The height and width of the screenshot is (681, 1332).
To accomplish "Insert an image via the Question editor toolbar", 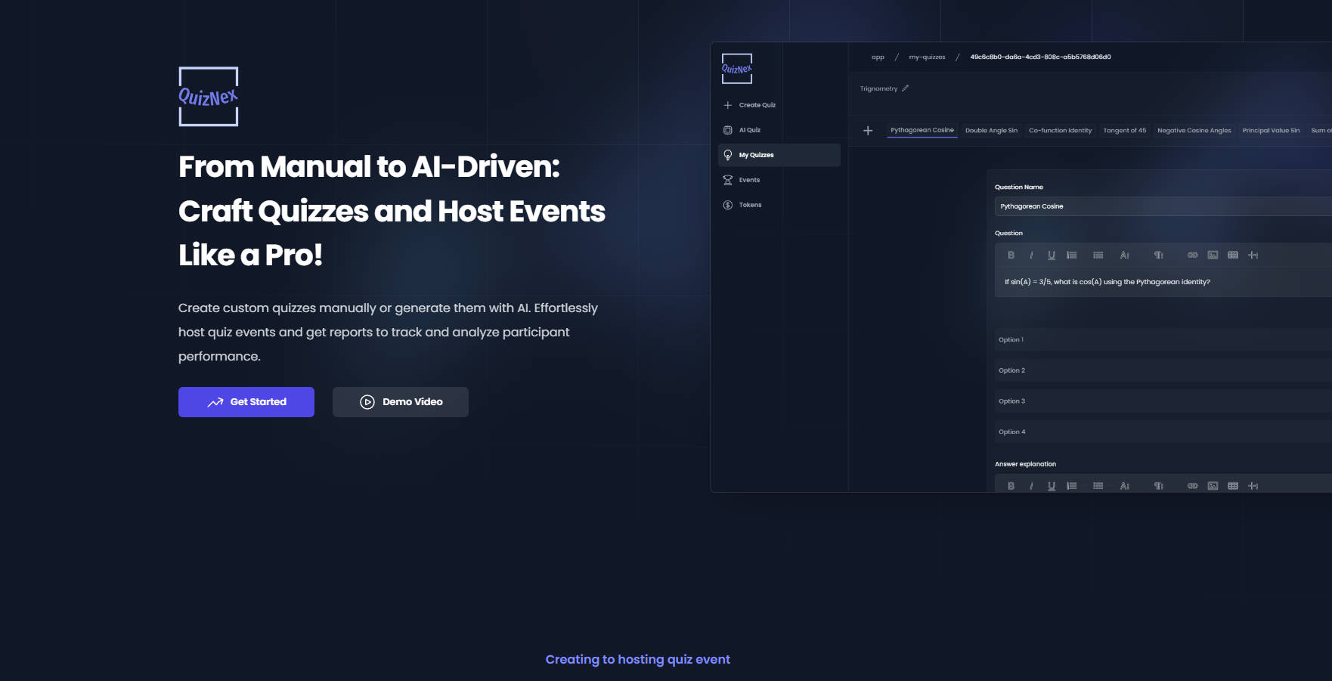I will pos(1213,255).
